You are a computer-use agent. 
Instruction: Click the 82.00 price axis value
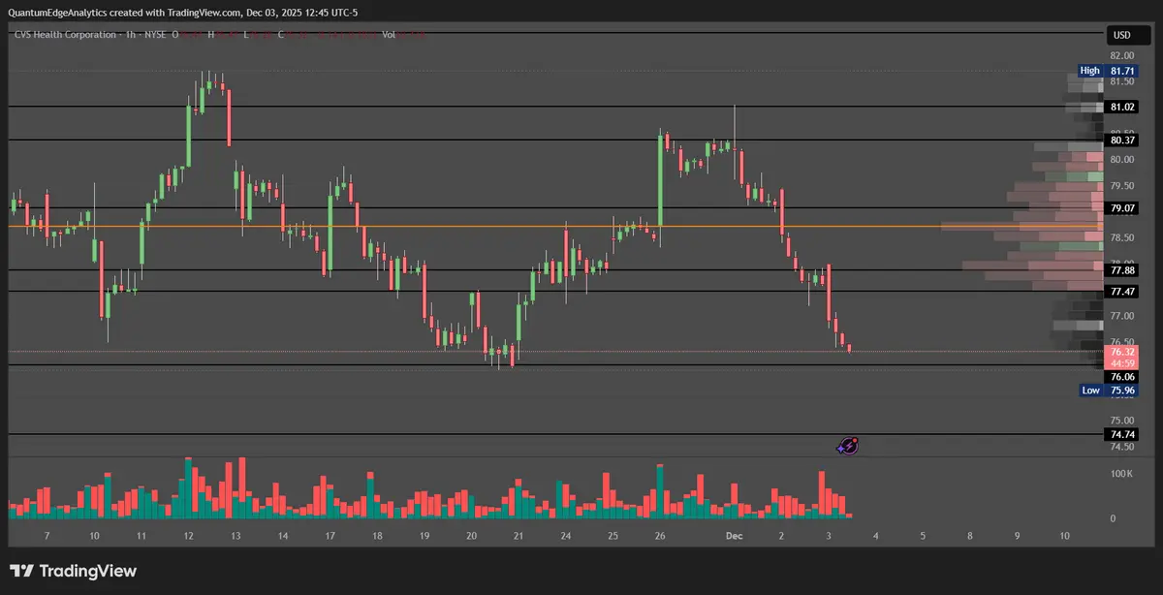tap(1122, 56)
